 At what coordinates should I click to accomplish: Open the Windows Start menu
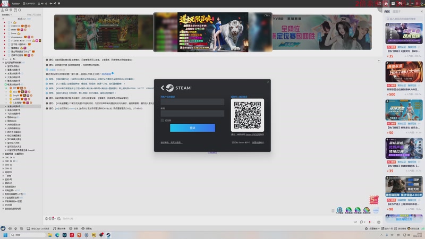coord(5,235)
